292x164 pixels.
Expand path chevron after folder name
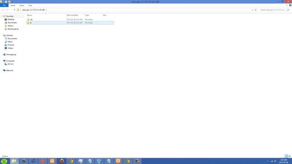46,10
